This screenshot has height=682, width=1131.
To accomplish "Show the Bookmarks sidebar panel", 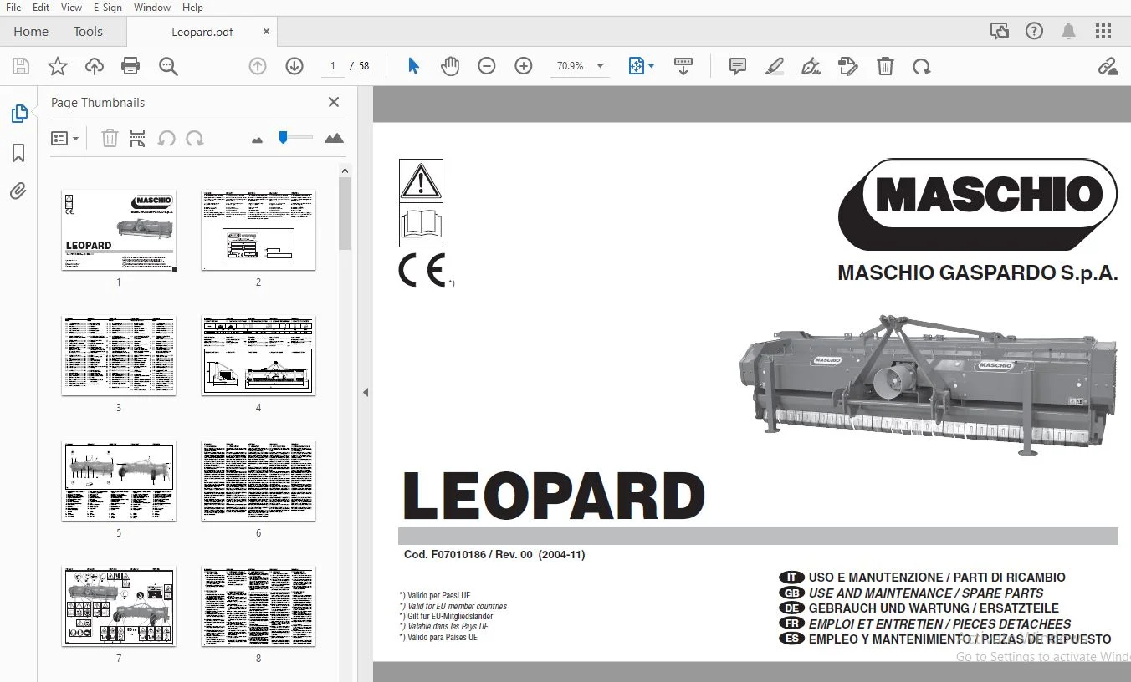I will (x=18, y=153).
